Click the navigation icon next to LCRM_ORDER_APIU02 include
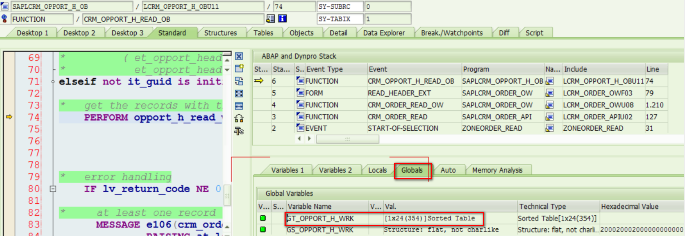 coord(550,117)
